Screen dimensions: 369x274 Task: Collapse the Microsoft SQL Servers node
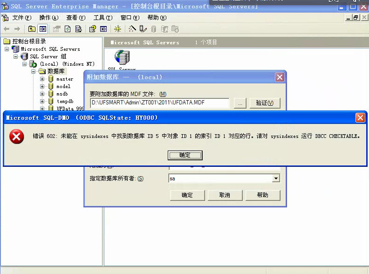(x=7, y=49)
